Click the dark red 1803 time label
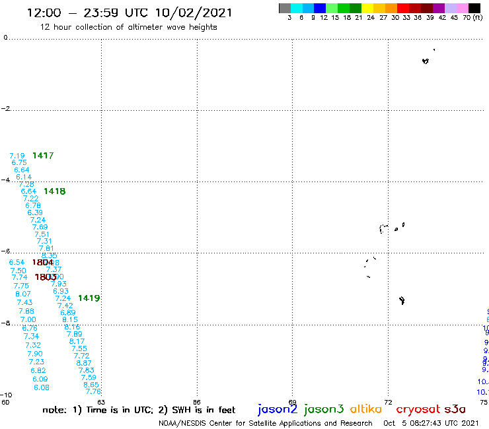489x429 pixels. coord(45,277)
